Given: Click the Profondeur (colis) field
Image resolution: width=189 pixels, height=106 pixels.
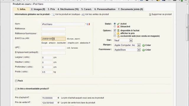Looking at the screenshot, I should tap(47, 67).
